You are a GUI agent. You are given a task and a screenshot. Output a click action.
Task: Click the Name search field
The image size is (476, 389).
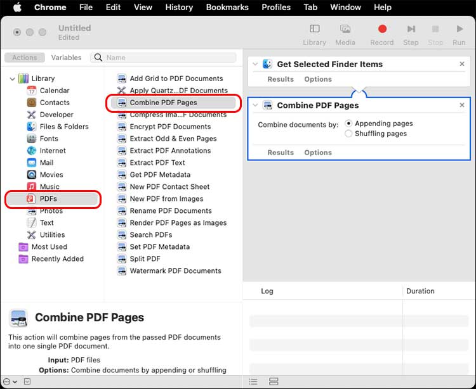[163, 58]
